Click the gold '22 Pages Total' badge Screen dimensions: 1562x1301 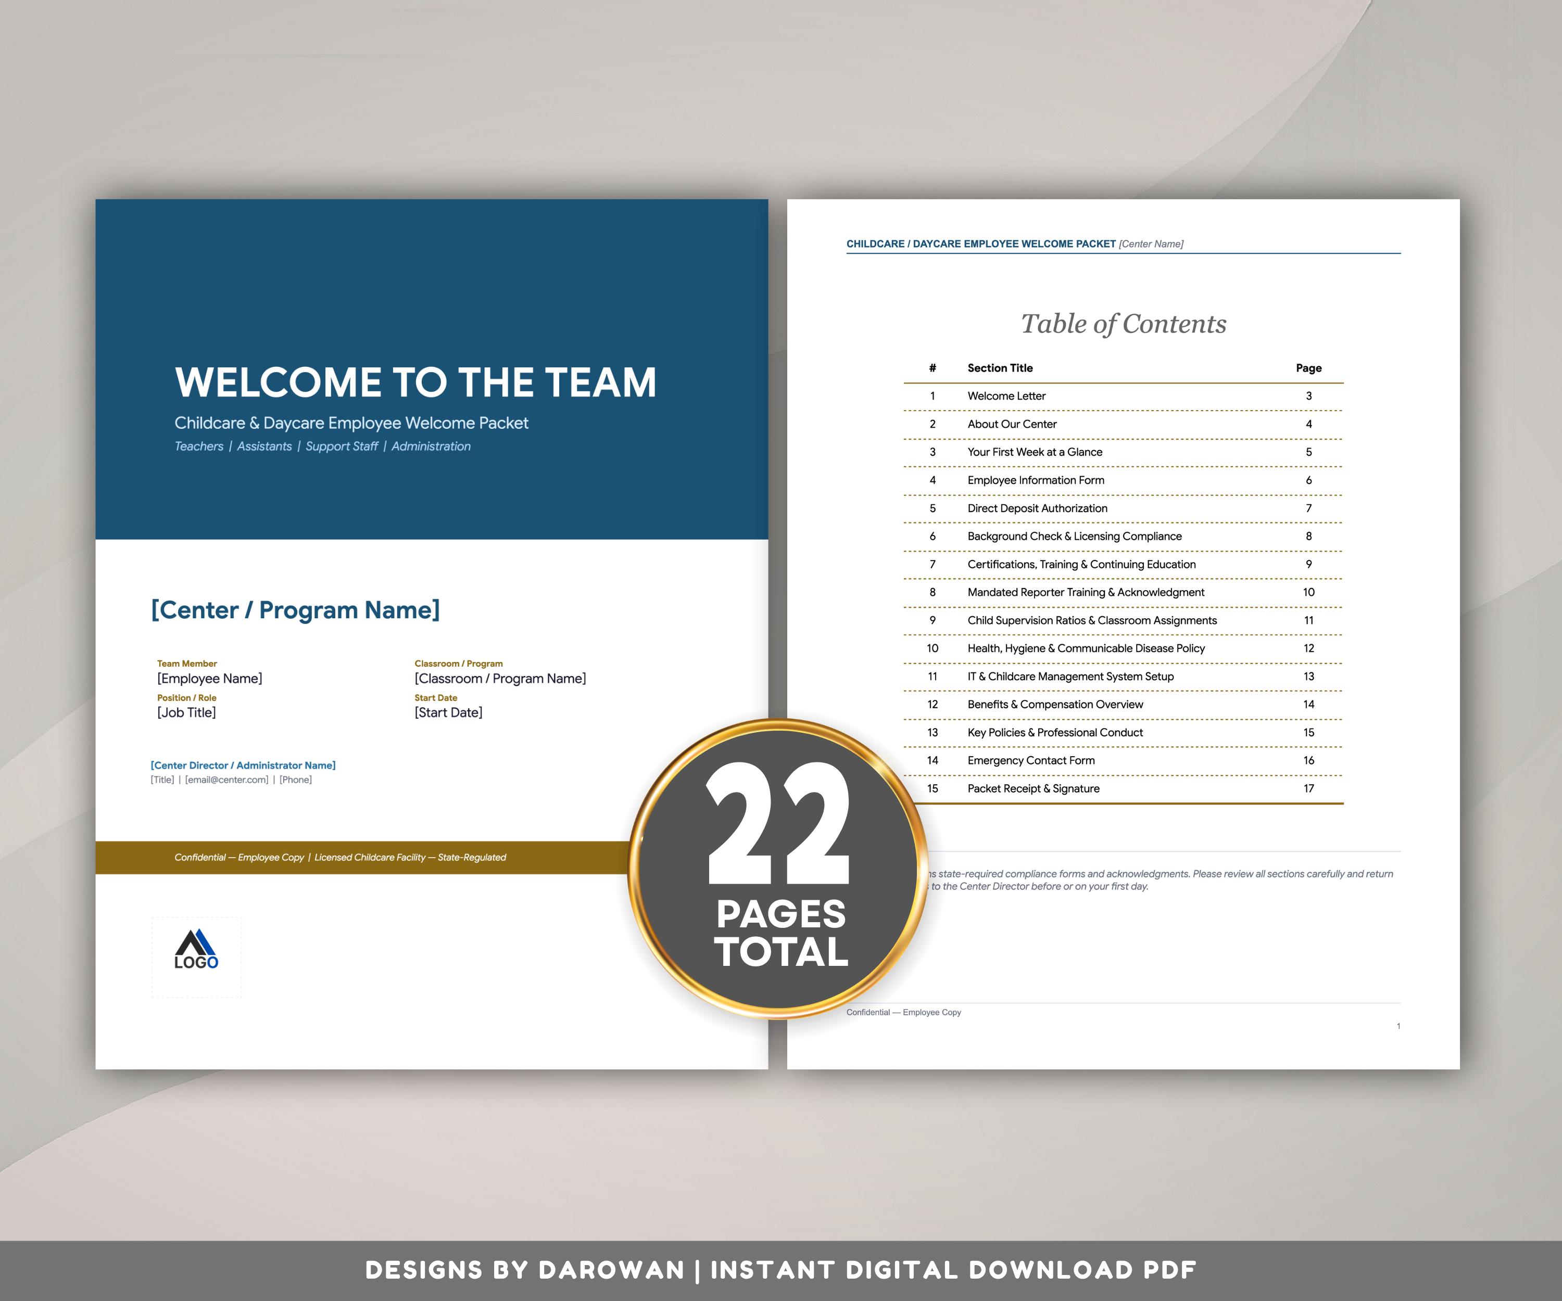click(779, 869)
